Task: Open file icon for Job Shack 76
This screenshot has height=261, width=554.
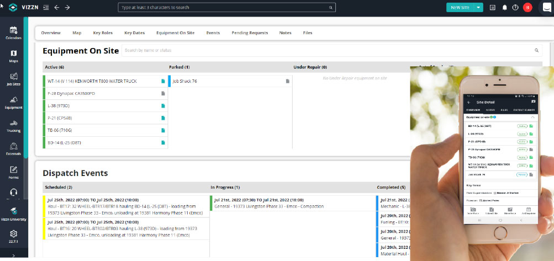Action: pyautogui.click(x=288, y=81)
